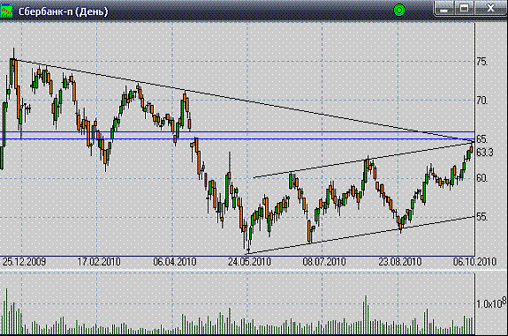Click the date label 23.08.2010
The image size is (508, 336).
[400, 262]
